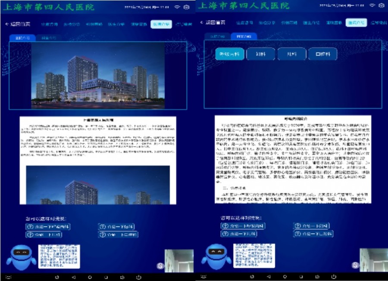Select the 呼吸内科 department button
The height and width of the screenshot is (281, 388).
pos(230,54)
